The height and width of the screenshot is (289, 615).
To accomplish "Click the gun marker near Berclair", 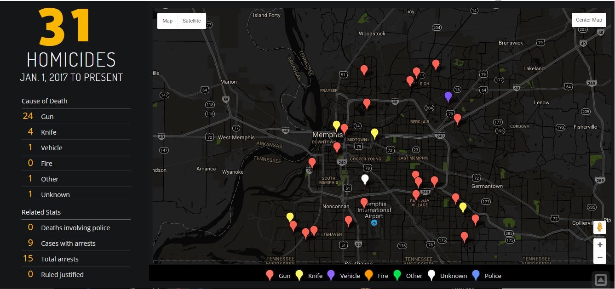I will tap(457, 119).
